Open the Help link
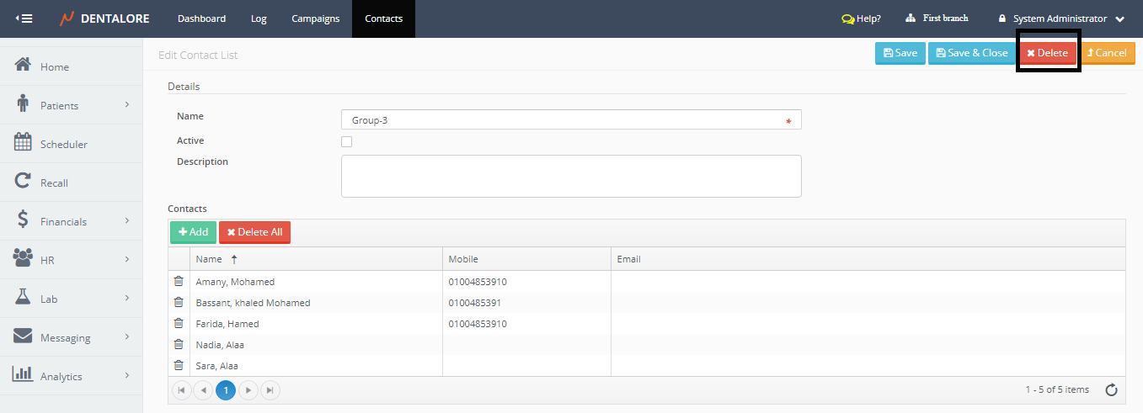 pyautogui.click(x=861, y=19)
